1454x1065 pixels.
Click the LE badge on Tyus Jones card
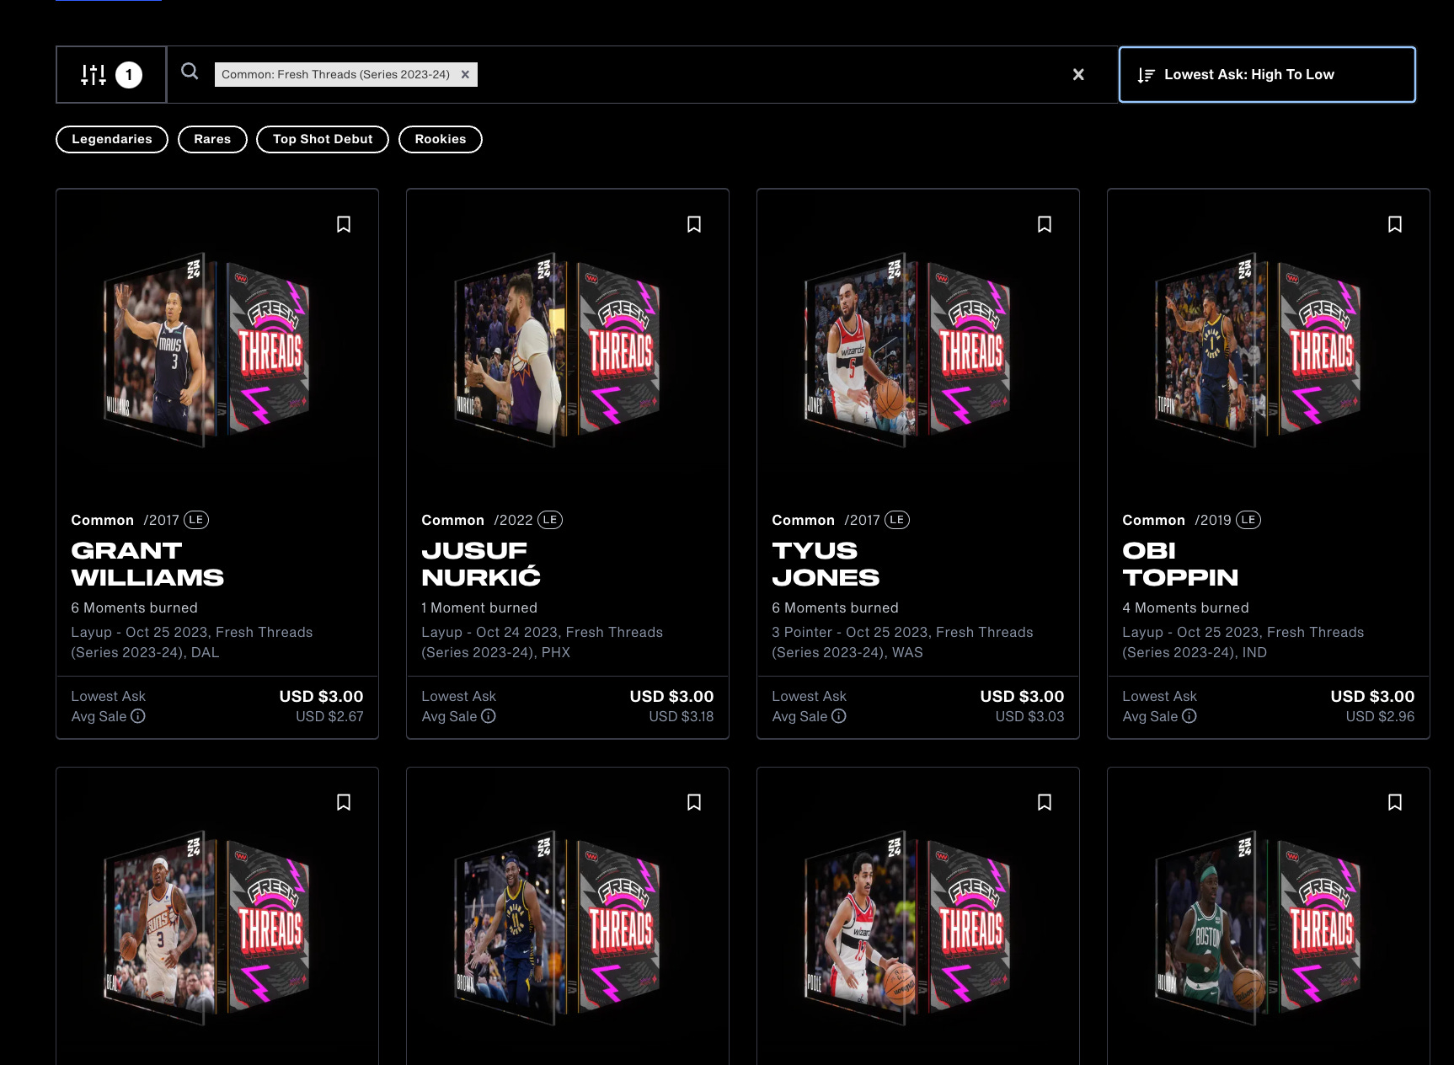point(897,520)
